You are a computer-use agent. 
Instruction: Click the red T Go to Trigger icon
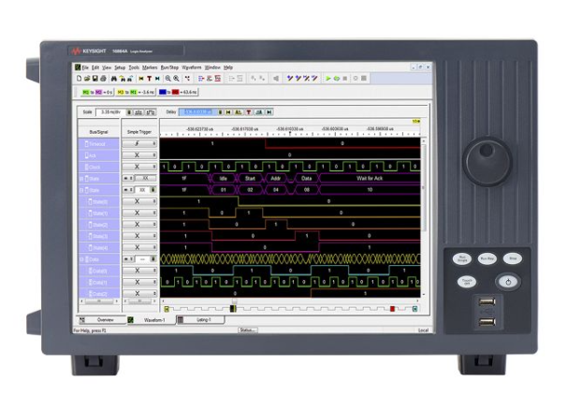(x=149, y=79)
